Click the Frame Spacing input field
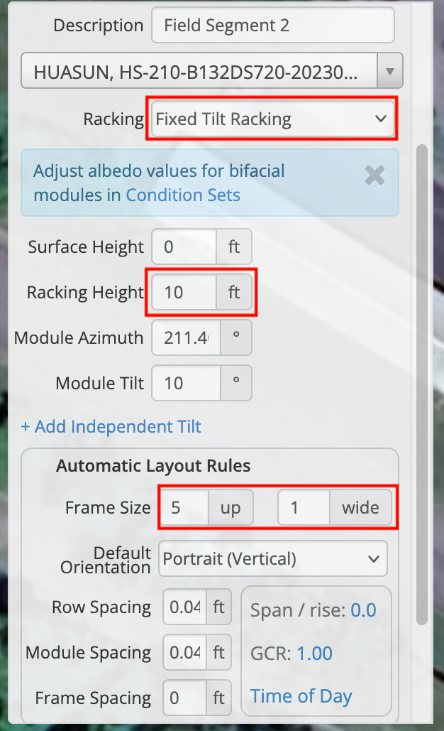Viewport: 444px width, 731px height. pyautogui.click(x=185, y=698)
